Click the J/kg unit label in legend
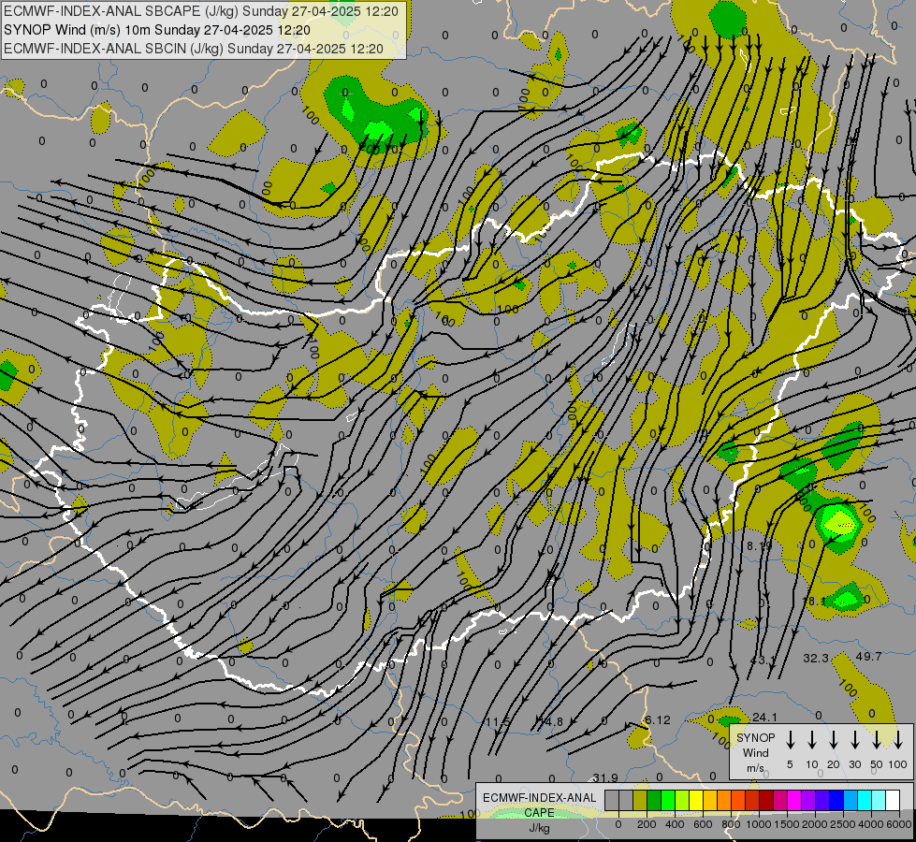Image resolution: width=916 pixels, height=842 pixels. pos(539,828)
